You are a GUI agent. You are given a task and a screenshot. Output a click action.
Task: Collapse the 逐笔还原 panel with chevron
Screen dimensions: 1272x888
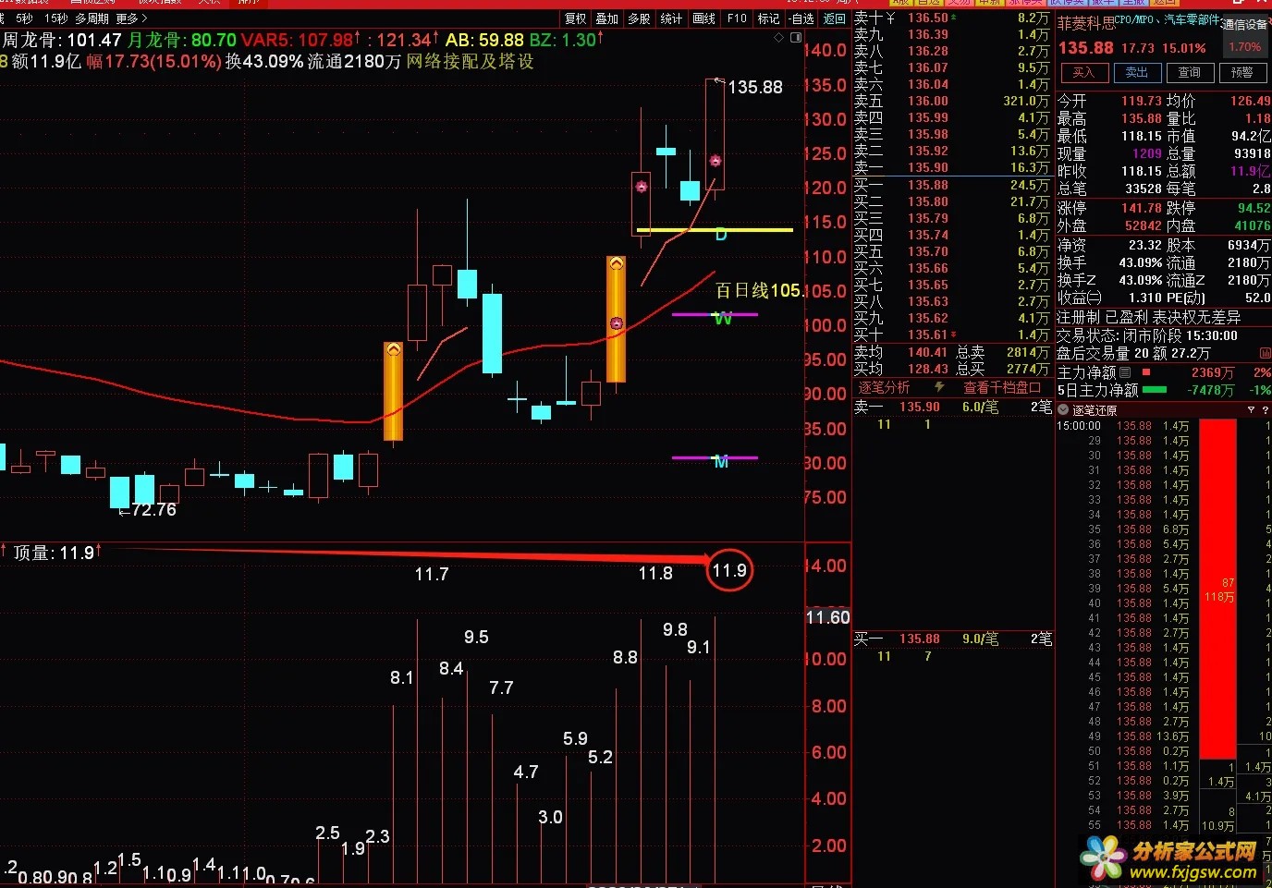point(1063,409)
